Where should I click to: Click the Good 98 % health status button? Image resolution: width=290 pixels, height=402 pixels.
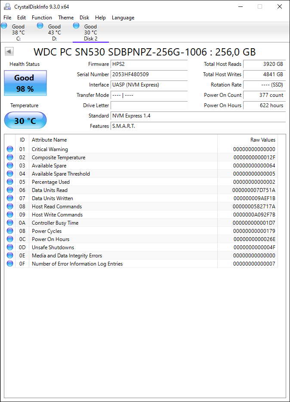pyautogui.click(x=25, y=83)
